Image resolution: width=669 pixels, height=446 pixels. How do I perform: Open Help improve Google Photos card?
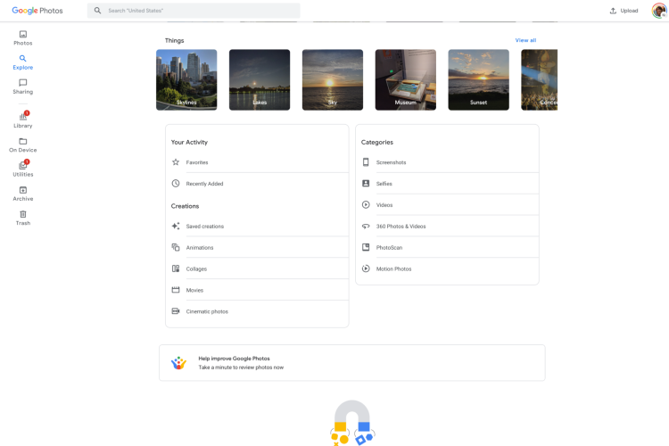(351, 363)
